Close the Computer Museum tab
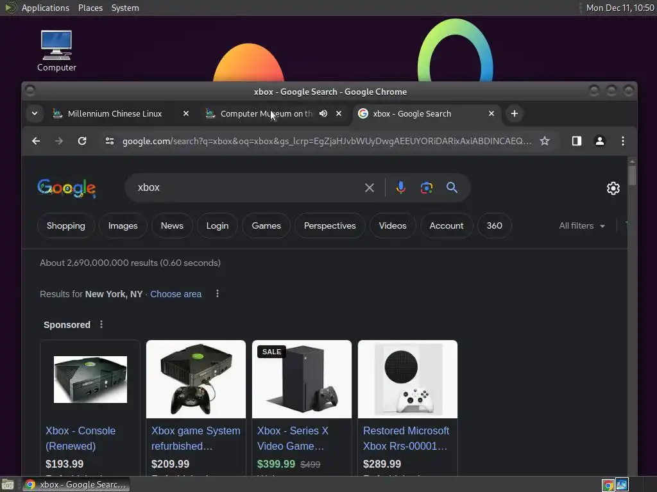 click(339, 113)
